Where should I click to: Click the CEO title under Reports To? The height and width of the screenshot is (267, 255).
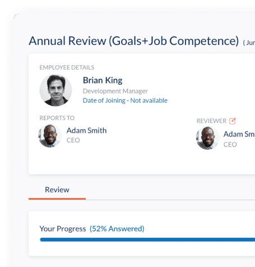(73, 140)
